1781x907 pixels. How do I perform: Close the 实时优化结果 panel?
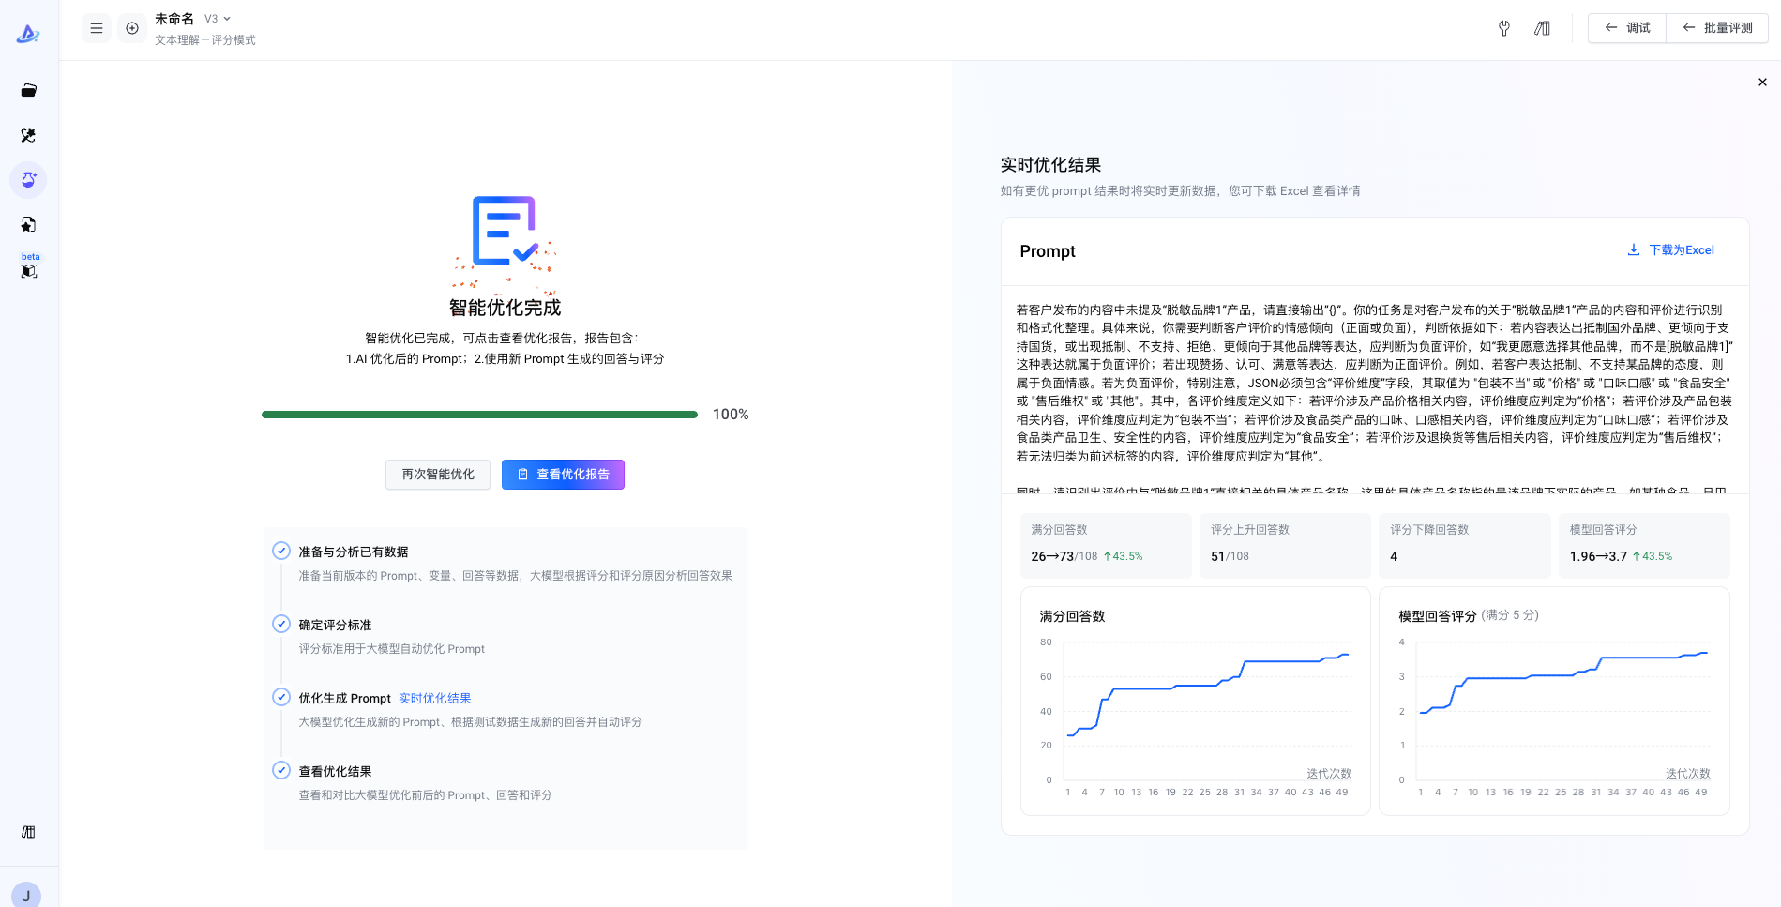(1762, 83)
